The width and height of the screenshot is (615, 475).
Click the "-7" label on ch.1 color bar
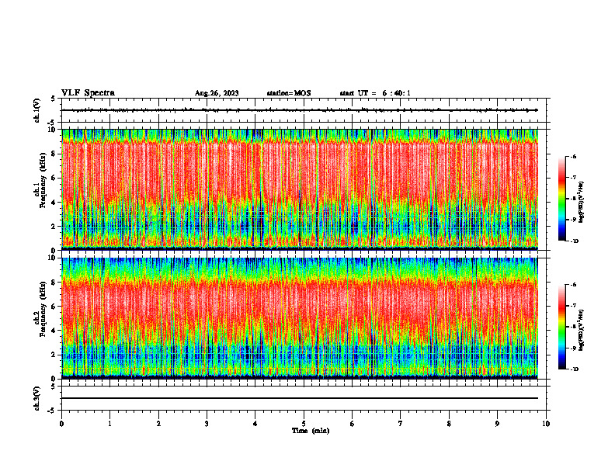[x=572, y=178]
